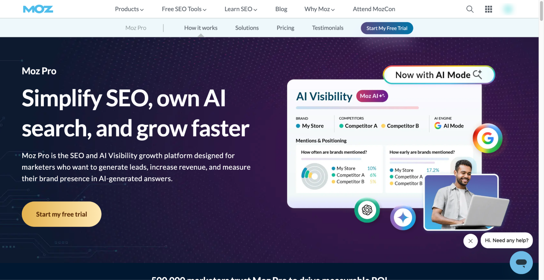Close the chat help prompt

point(471,241)
